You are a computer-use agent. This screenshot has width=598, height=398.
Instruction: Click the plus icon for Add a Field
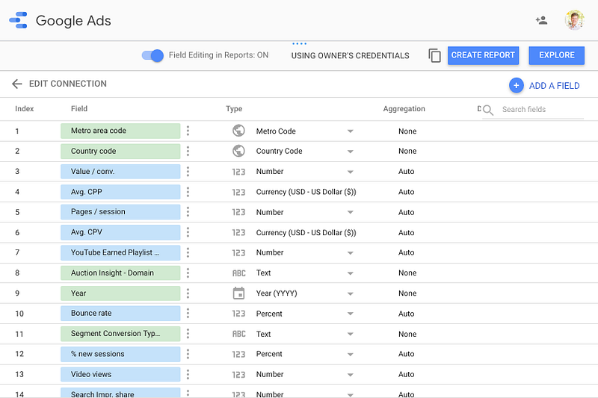point(516,86)
